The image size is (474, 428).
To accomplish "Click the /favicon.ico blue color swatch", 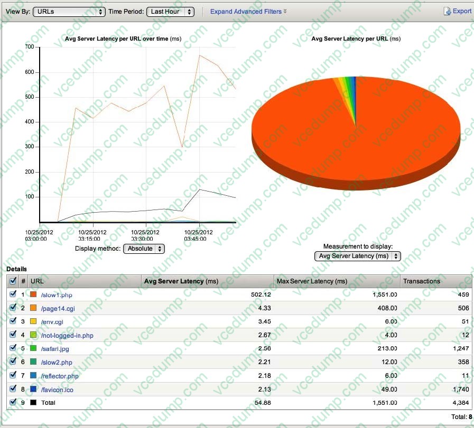I will pos(33,389).
